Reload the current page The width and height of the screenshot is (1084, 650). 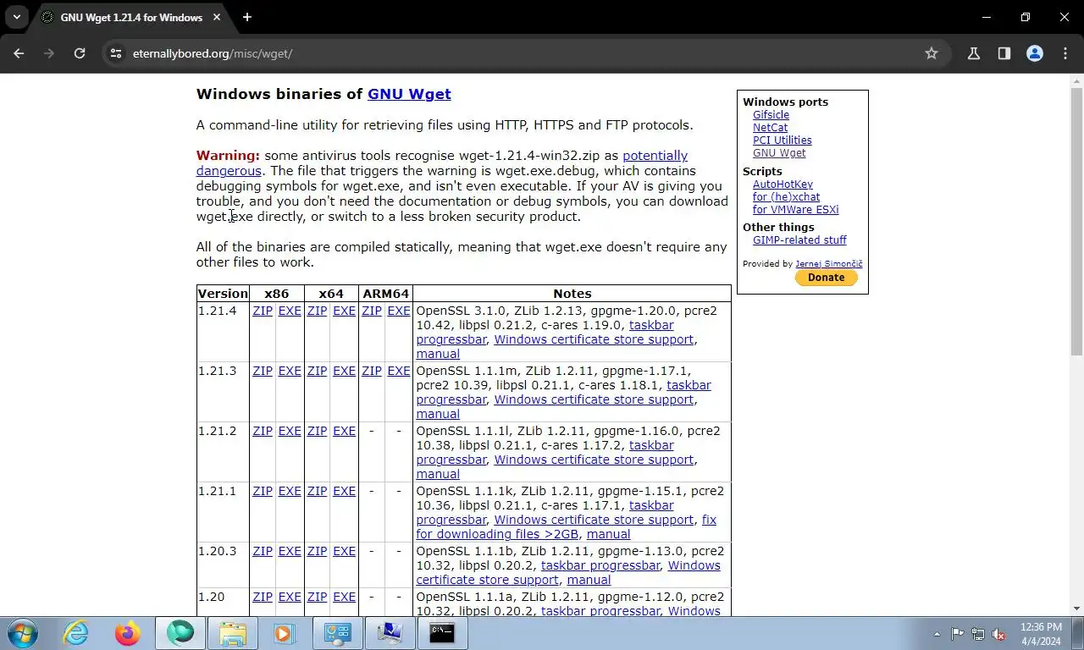pos(80,53)
